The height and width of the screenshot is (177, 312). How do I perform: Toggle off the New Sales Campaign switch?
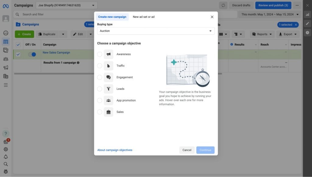point(32,54)
